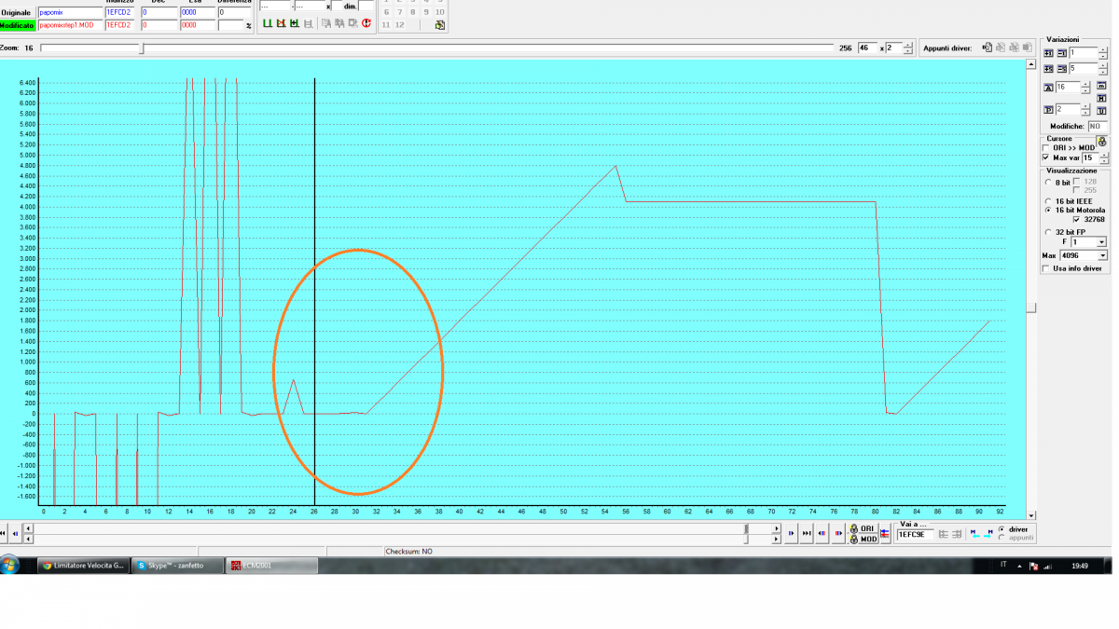The height and width of the screenshot is (629, 1119).
Task: Click the -1 decrement icon in Variazioni
Action: [x=1061, y=53]
